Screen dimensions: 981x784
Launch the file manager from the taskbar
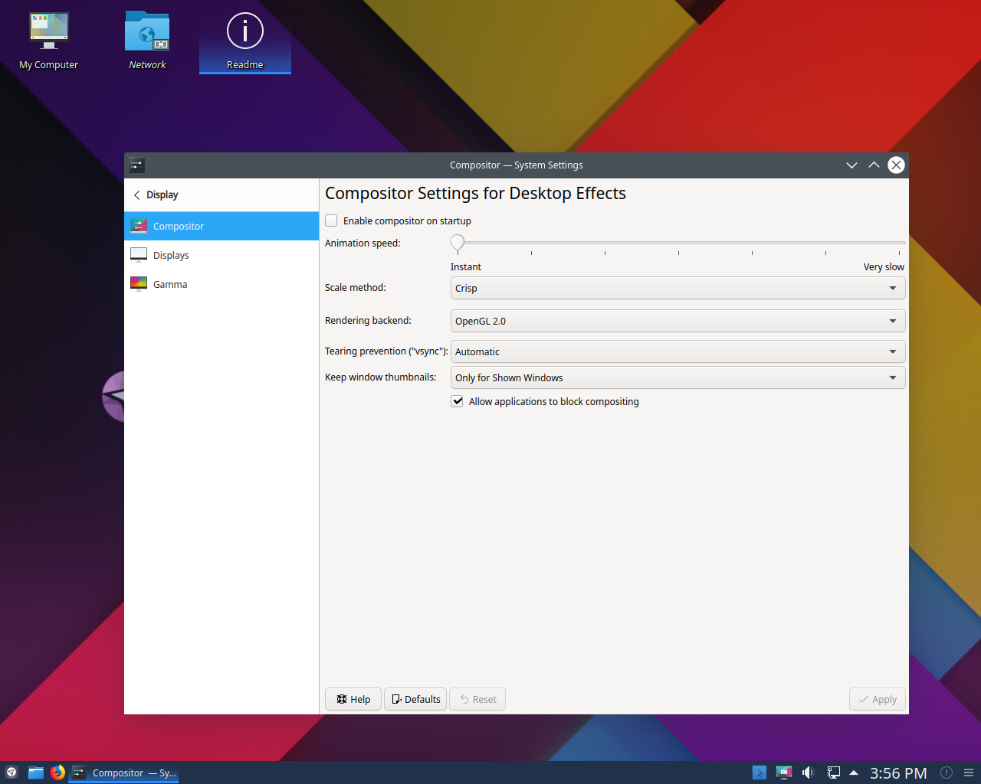click(x=35, y=773)
